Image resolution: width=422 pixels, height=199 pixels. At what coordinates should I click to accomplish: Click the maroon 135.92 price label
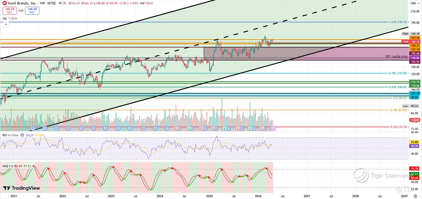point(415,62)
